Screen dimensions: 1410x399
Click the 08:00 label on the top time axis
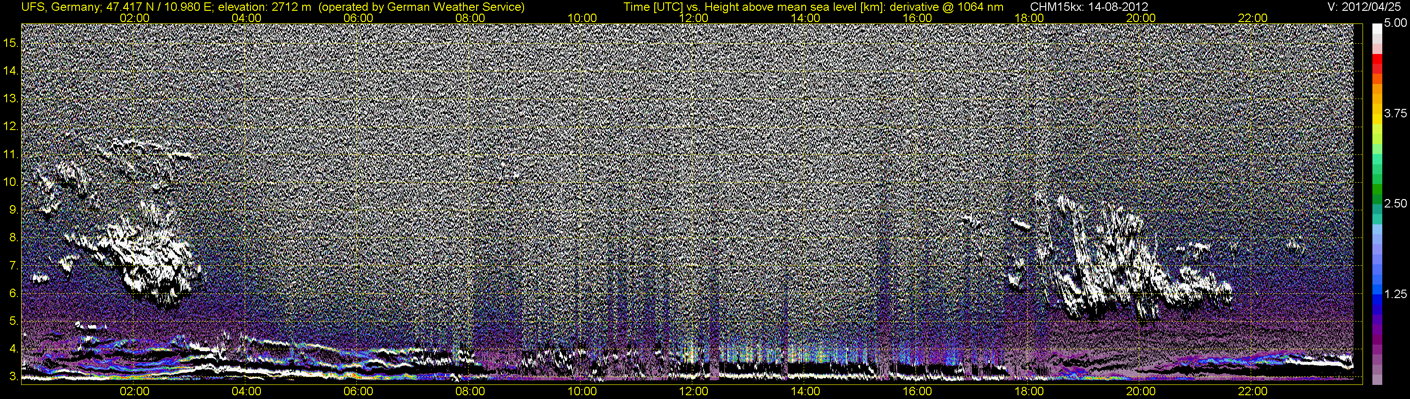click(x=470, y=18)
